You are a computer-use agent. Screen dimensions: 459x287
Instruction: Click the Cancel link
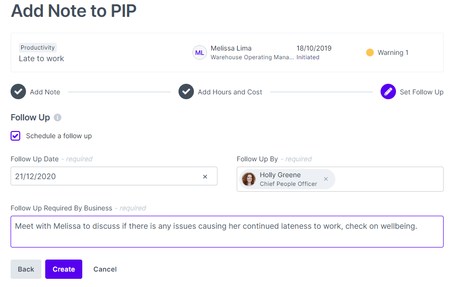pyautogui.click(x=105, y=269)
